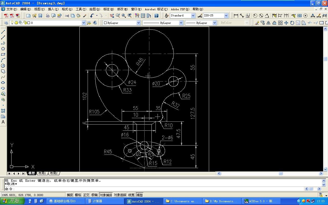Select the Rectangle drawing tool
Image resolution: width=328 pixels, height=205 pixels.
point(3,54)
